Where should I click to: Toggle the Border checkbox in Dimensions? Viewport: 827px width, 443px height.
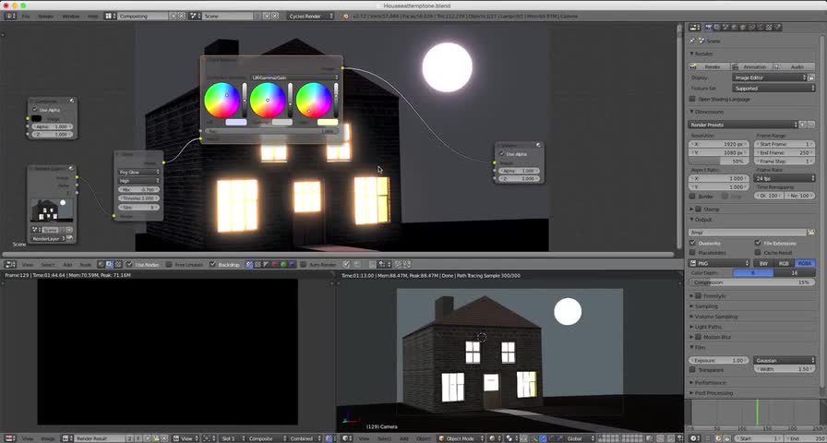click(x=693, y=197)
